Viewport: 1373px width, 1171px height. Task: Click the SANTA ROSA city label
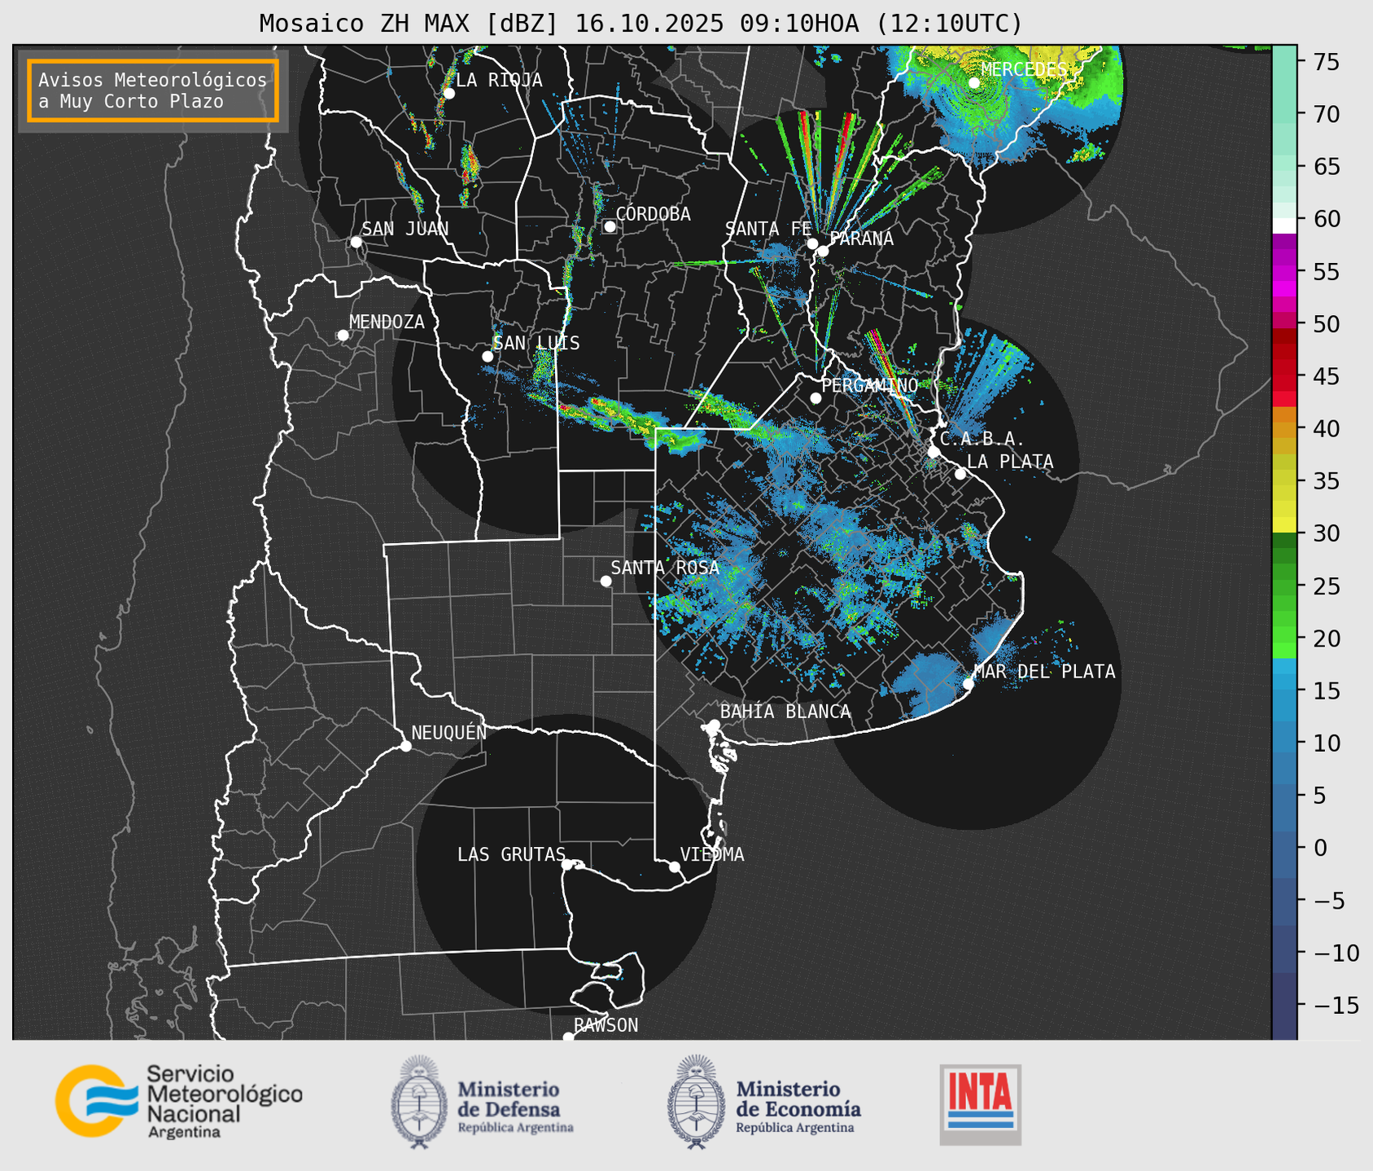(x=665, y=568)
